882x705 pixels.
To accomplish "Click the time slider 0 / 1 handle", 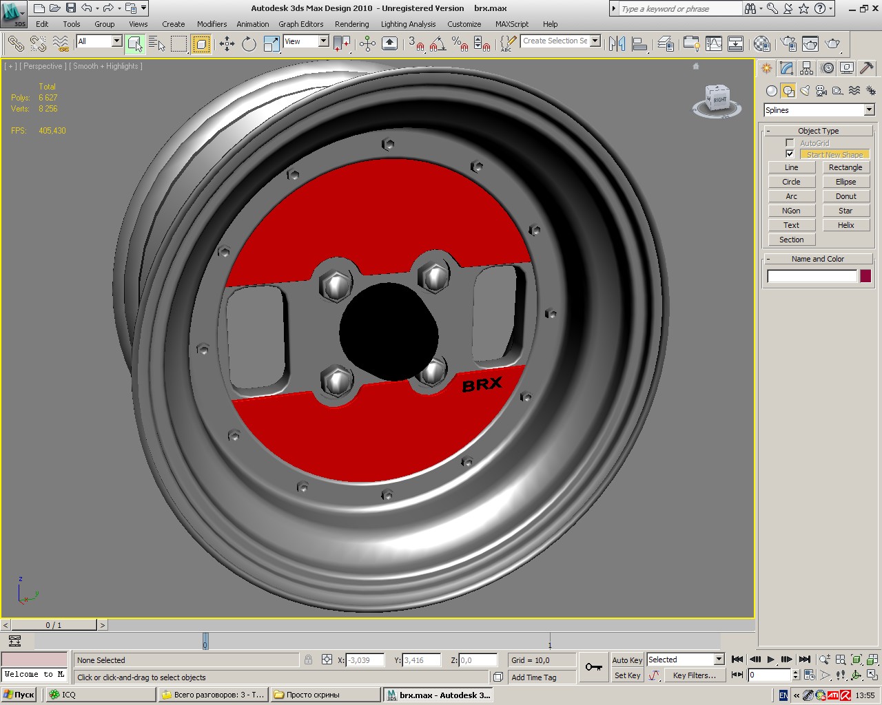I will 54,625.
